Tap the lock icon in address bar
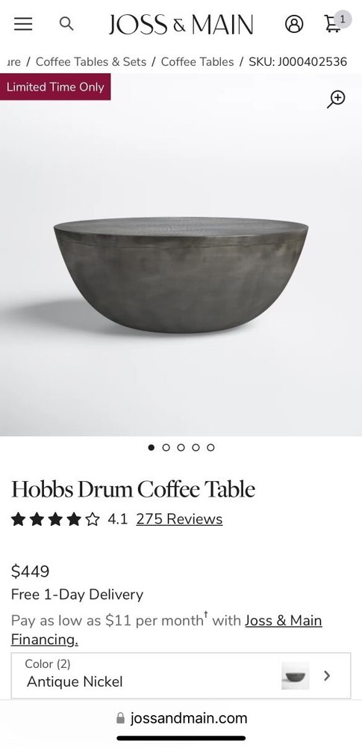Screen dimensions: 362x748 click(x=120, y=718)
